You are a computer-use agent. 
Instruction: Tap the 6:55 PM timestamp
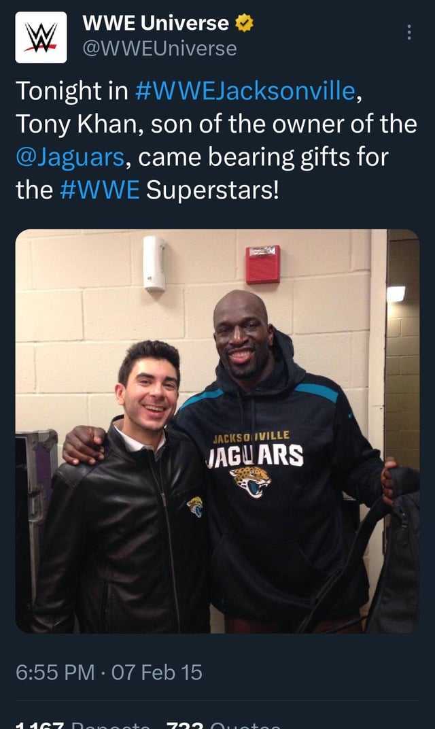pyautogui.click(x=55, y=673)
